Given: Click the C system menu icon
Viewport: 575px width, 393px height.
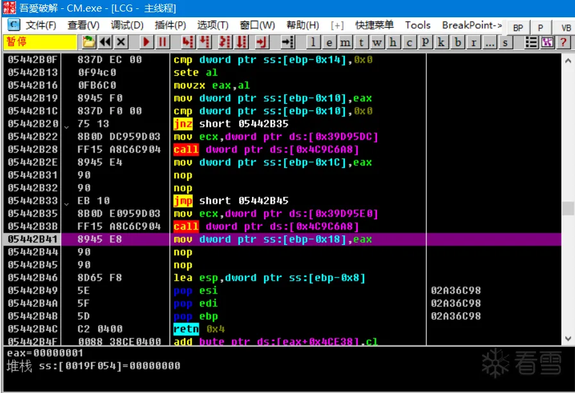Looking at the screenshot, I should pyautogui.click(x=13, y=25).
